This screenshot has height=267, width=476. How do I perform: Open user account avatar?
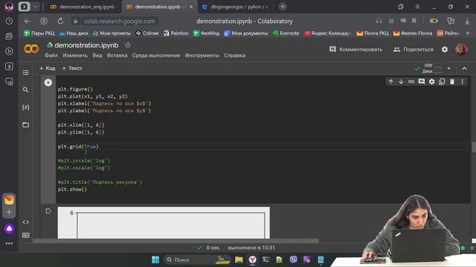[x=461, y=50]
